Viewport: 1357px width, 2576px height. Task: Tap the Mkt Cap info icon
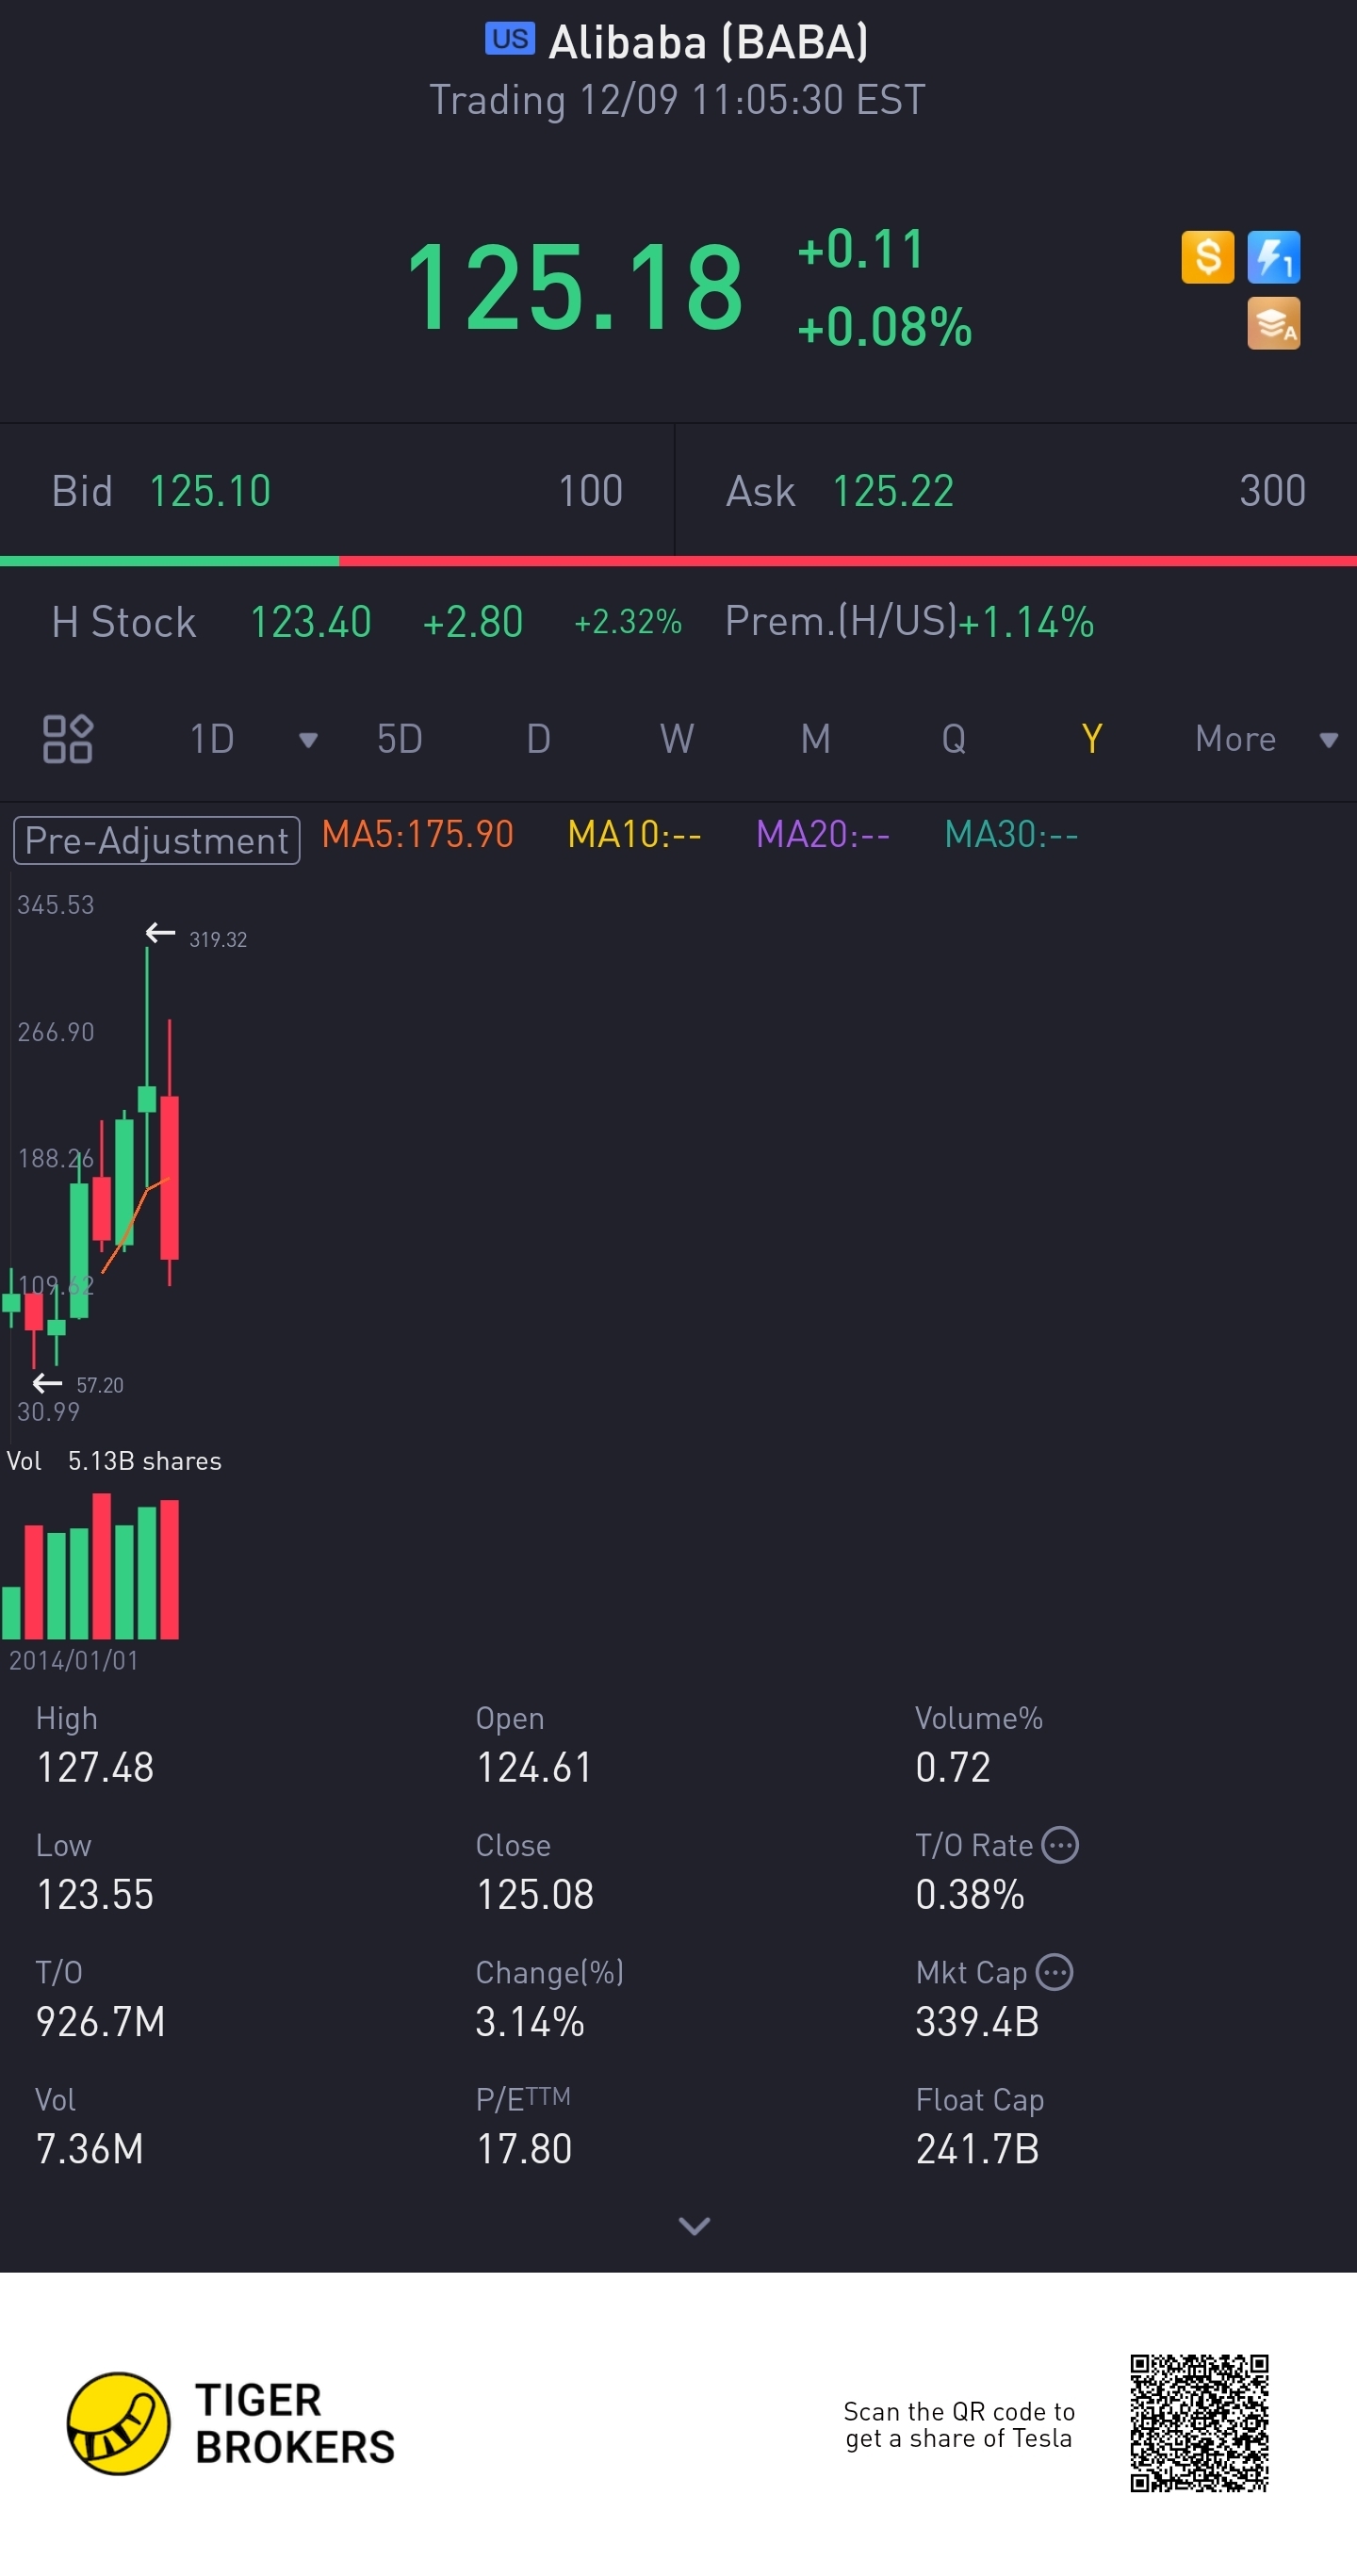(x=1054, y=1972)
